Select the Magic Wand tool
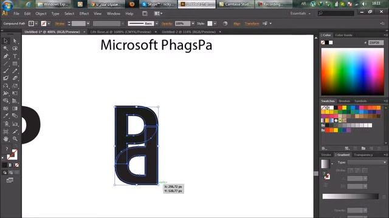Screen dimensions: 389x218 [5, 48]
